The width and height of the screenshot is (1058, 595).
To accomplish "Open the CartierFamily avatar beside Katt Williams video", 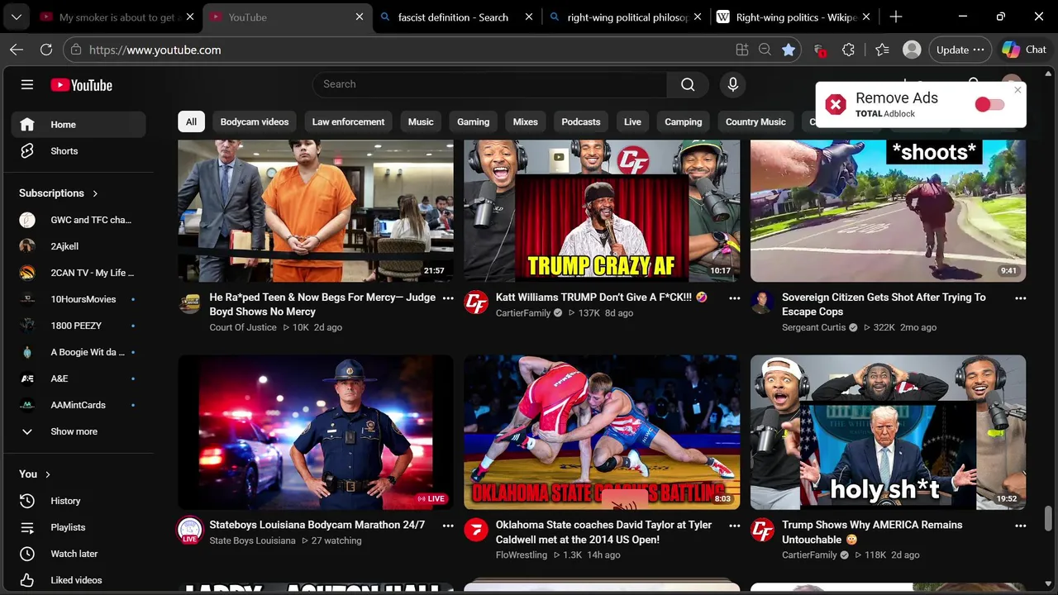I will pos(476,303).
